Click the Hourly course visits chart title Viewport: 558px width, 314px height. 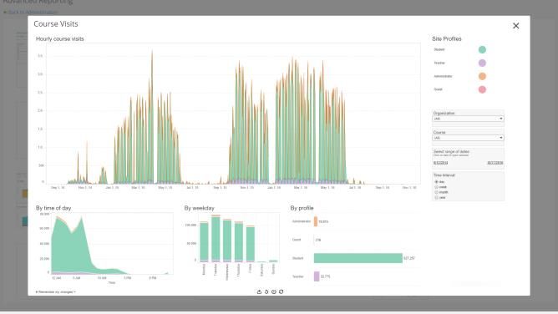click(60, 38)
